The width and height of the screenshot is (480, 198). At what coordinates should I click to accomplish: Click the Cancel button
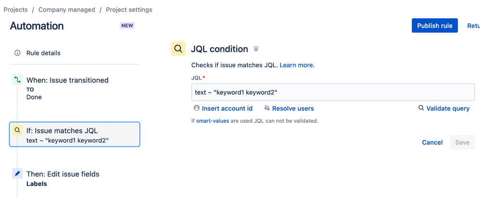(432, 142)
